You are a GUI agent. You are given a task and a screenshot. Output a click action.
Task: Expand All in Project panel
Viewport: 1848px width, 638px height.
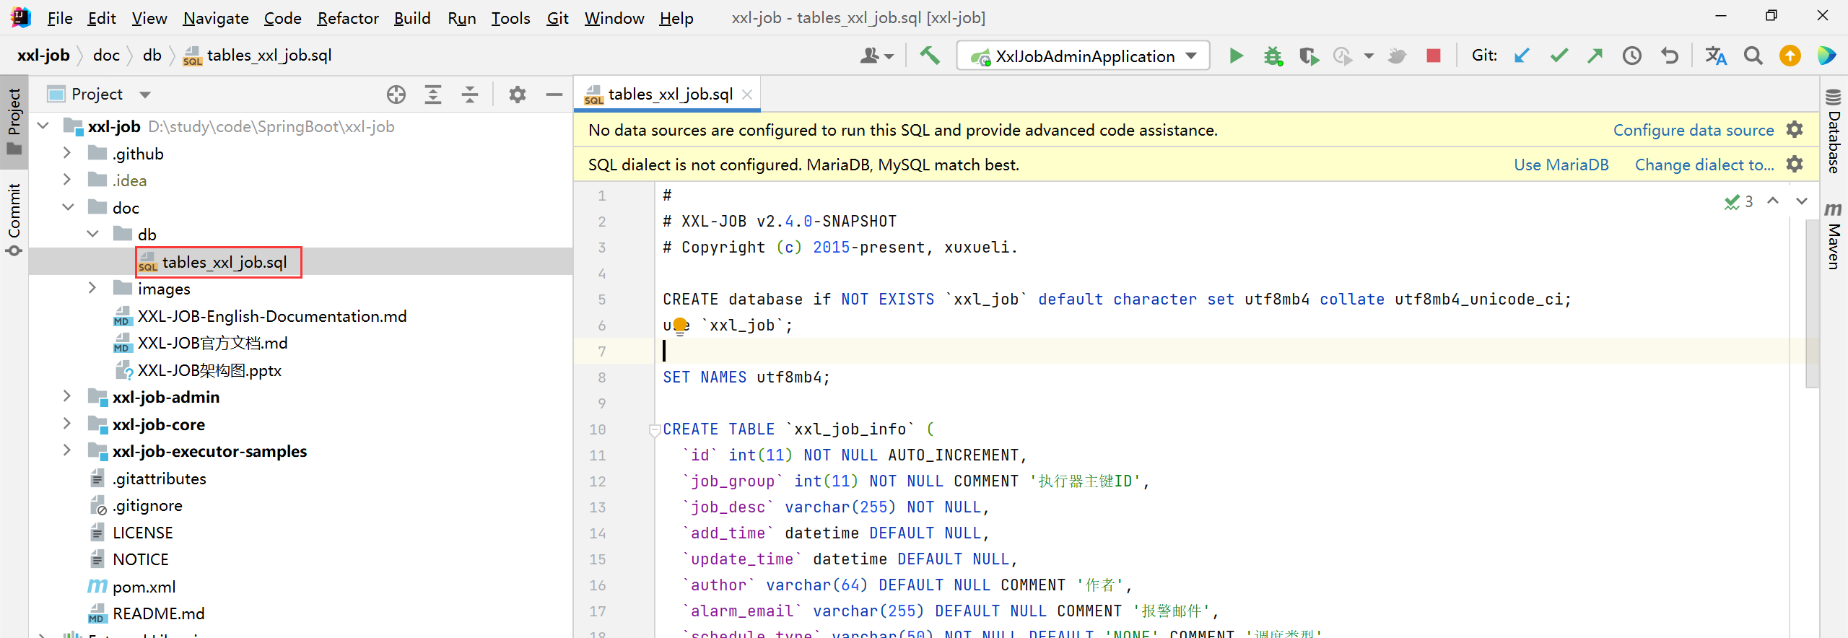pos(432,95)
